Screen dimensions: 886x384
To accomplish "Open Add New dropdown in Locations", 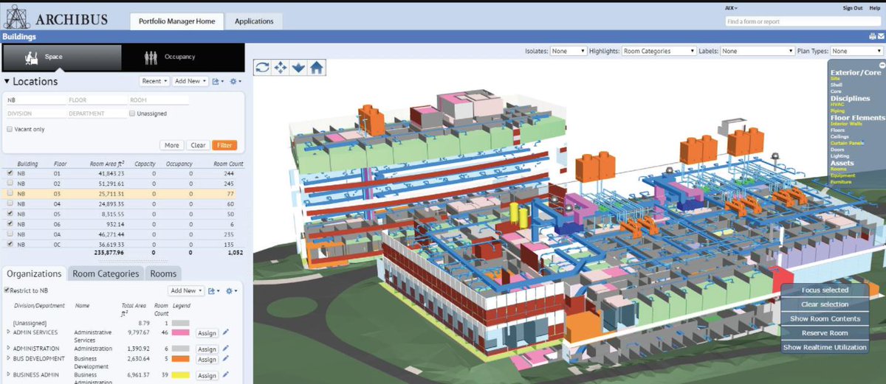I will (190, 81).
